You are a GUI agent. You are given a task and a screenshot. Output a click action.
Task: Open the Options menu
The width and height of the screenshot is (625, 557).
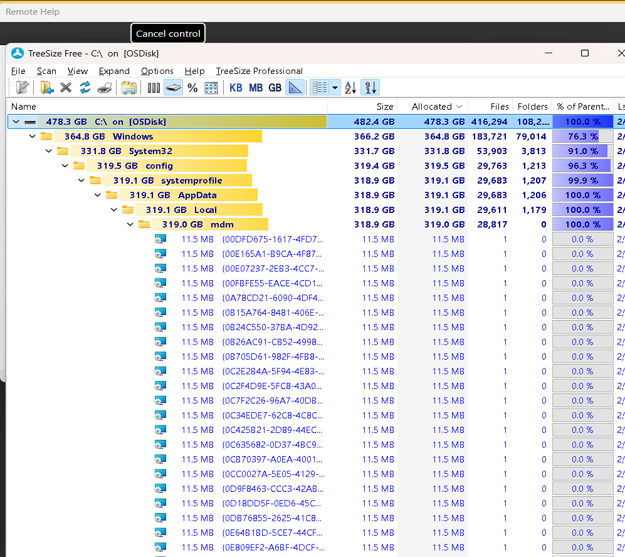point(157,71)
